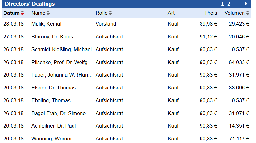The image size is (256, 143).
Task: Click sort arrows beside Rolle header
Action: (x=110, y=13)
